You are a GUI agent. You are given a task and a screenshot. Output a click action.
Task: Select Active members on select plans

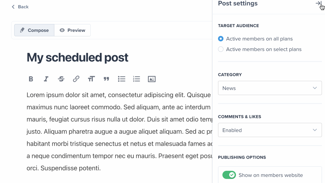point(221,49)
